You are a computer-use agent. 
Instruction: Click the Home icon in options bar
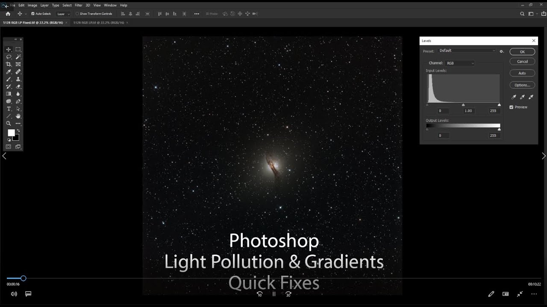8,14
